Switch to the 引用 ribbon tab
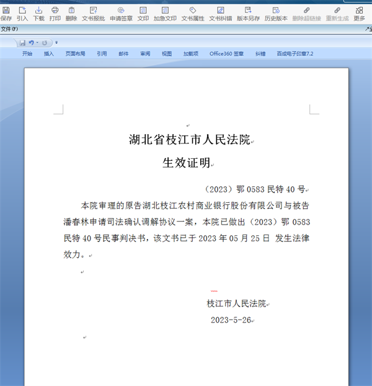The image size is (372, 386). tap(102, 53)
